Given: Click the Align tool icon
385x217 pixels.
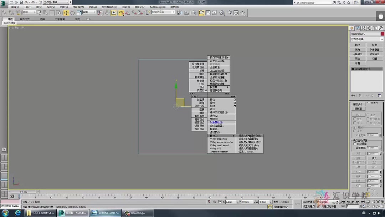Looking at the screenshot, I should tap(187, 12).
